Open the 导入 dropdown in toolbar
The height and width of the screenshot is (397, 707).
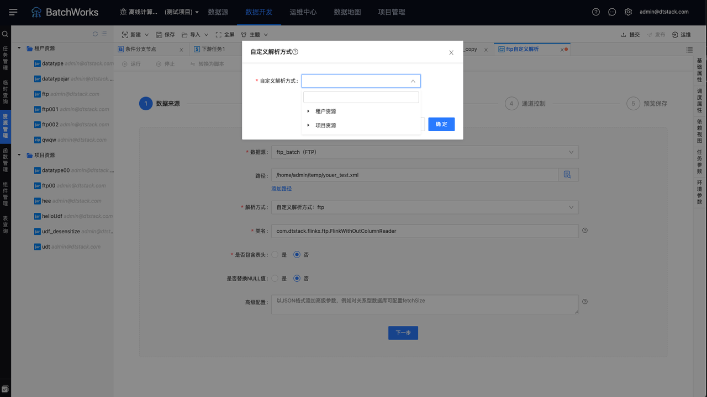pyautogui.click(x=195, y=35)
